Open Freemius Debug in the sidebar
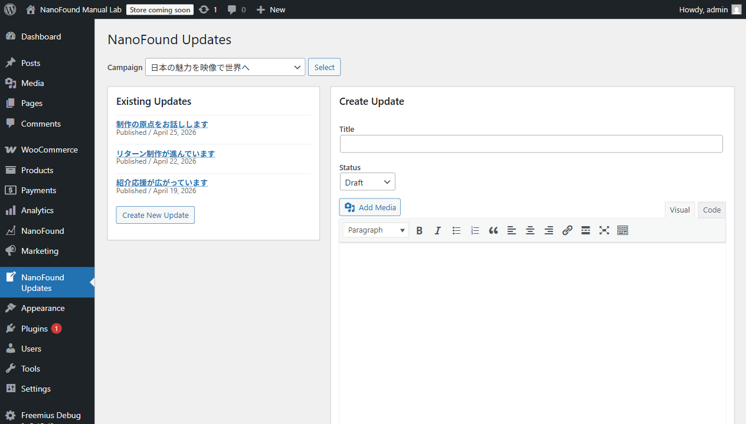The image size is (746, 424). pyautogui.click(x=47, y=415)
